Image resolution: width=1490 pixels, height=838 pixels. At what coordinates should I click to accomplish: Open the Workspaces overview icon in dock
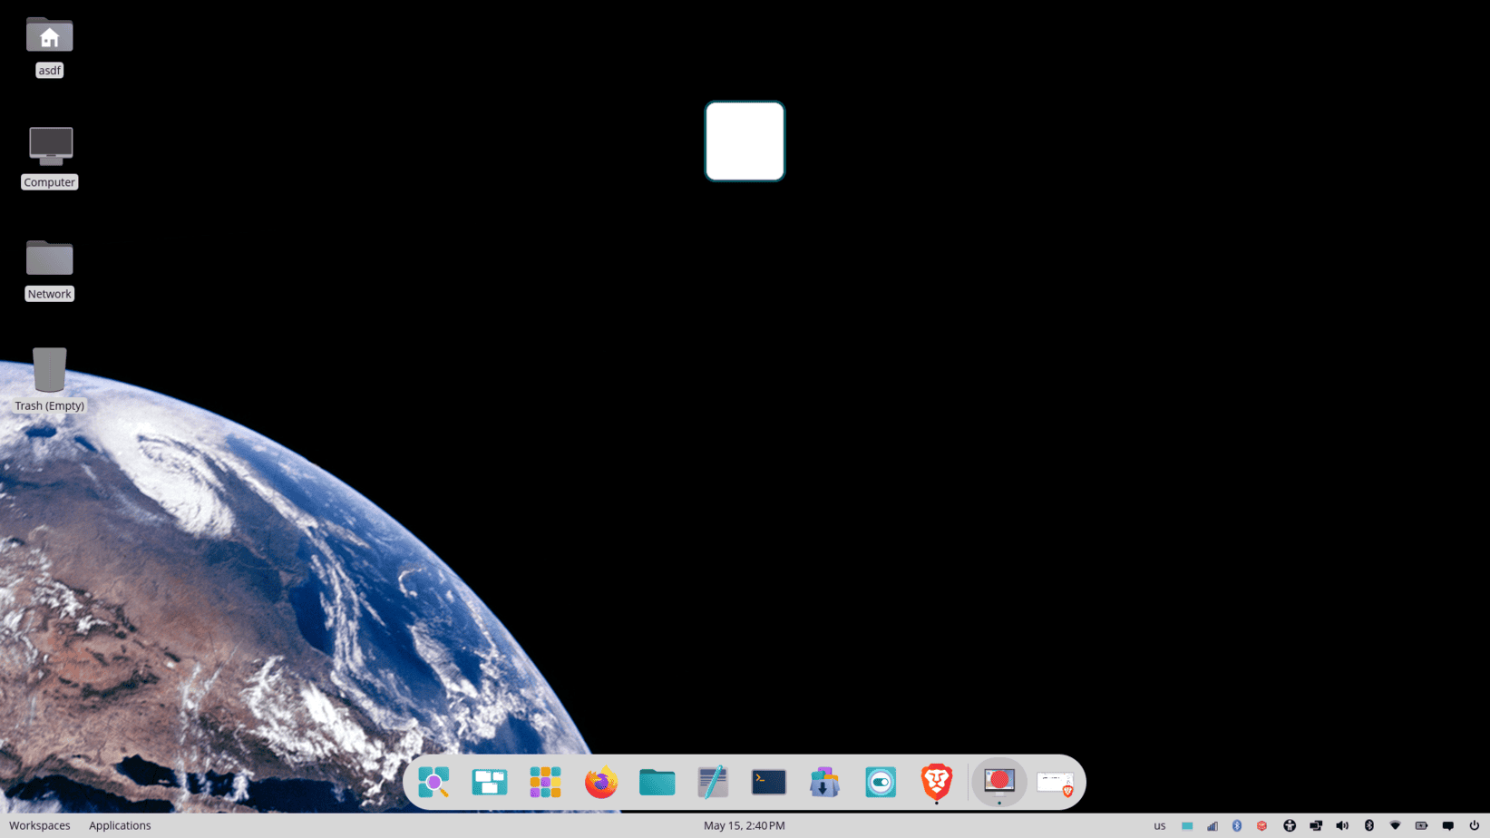(x=490, y=782)
